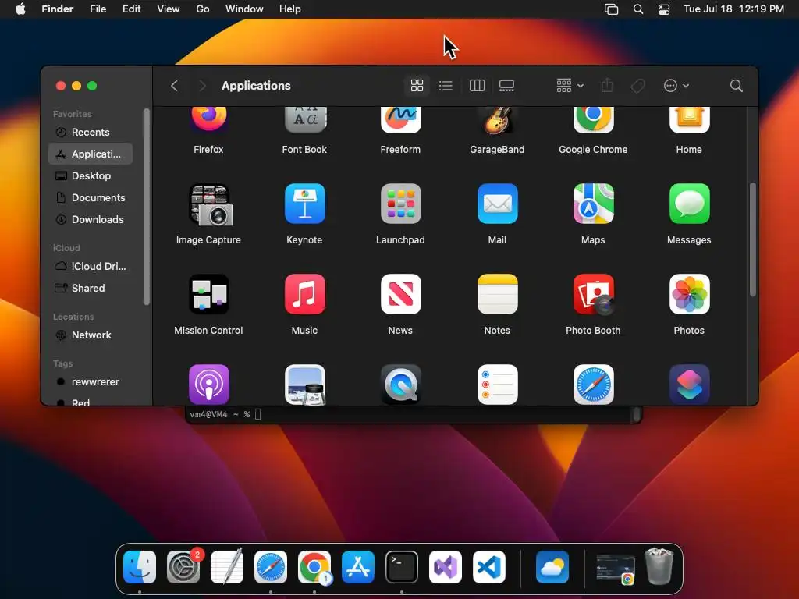Select the rewwrerer tag

(x=91, y=381)
